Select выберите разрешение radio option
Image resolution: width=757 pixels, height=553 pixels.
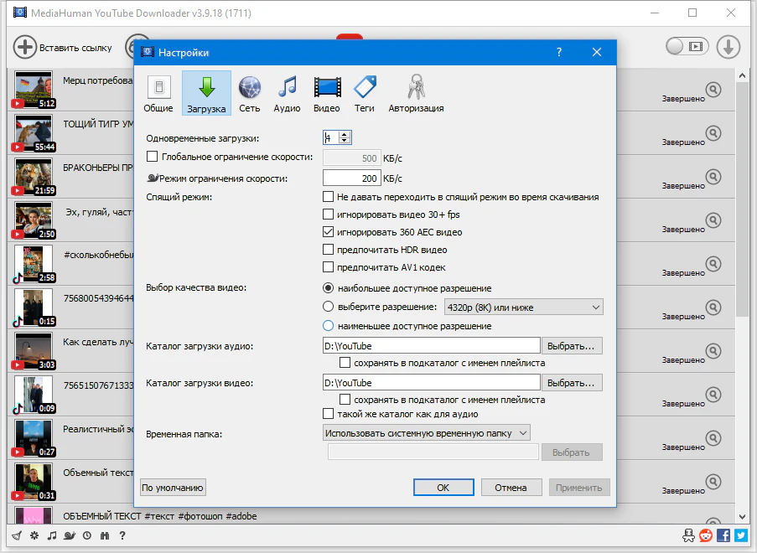tap(329, 307)
